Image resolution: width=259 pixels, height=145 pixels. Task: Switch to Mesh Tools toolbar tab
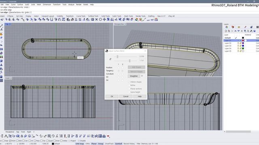click(128, 16)
